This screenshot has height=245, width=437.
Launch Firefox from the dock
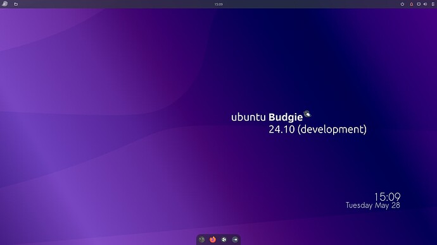[x=213, y=239]
